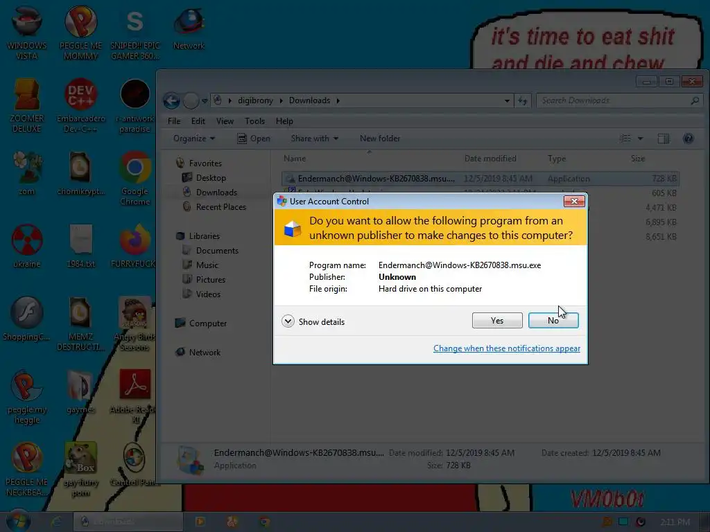
Task: Sort by Date modified column header
Action: tap(490, 159)
